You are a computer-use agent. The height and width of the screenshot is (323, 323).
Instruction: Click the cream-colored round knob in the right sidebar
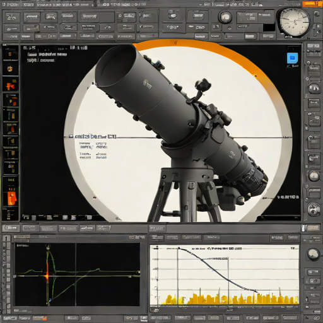pyautogui.click(x=314, y=175)
